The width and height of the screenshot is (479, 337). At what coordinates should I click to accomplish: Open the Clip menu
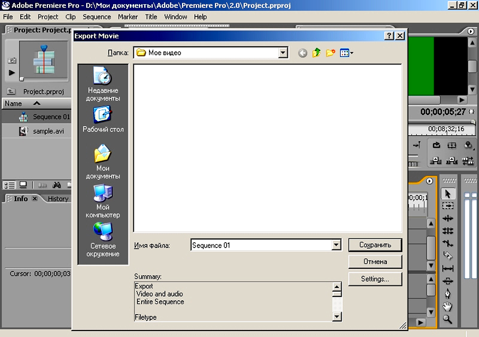pyautogui.click(x=71, y=17)
